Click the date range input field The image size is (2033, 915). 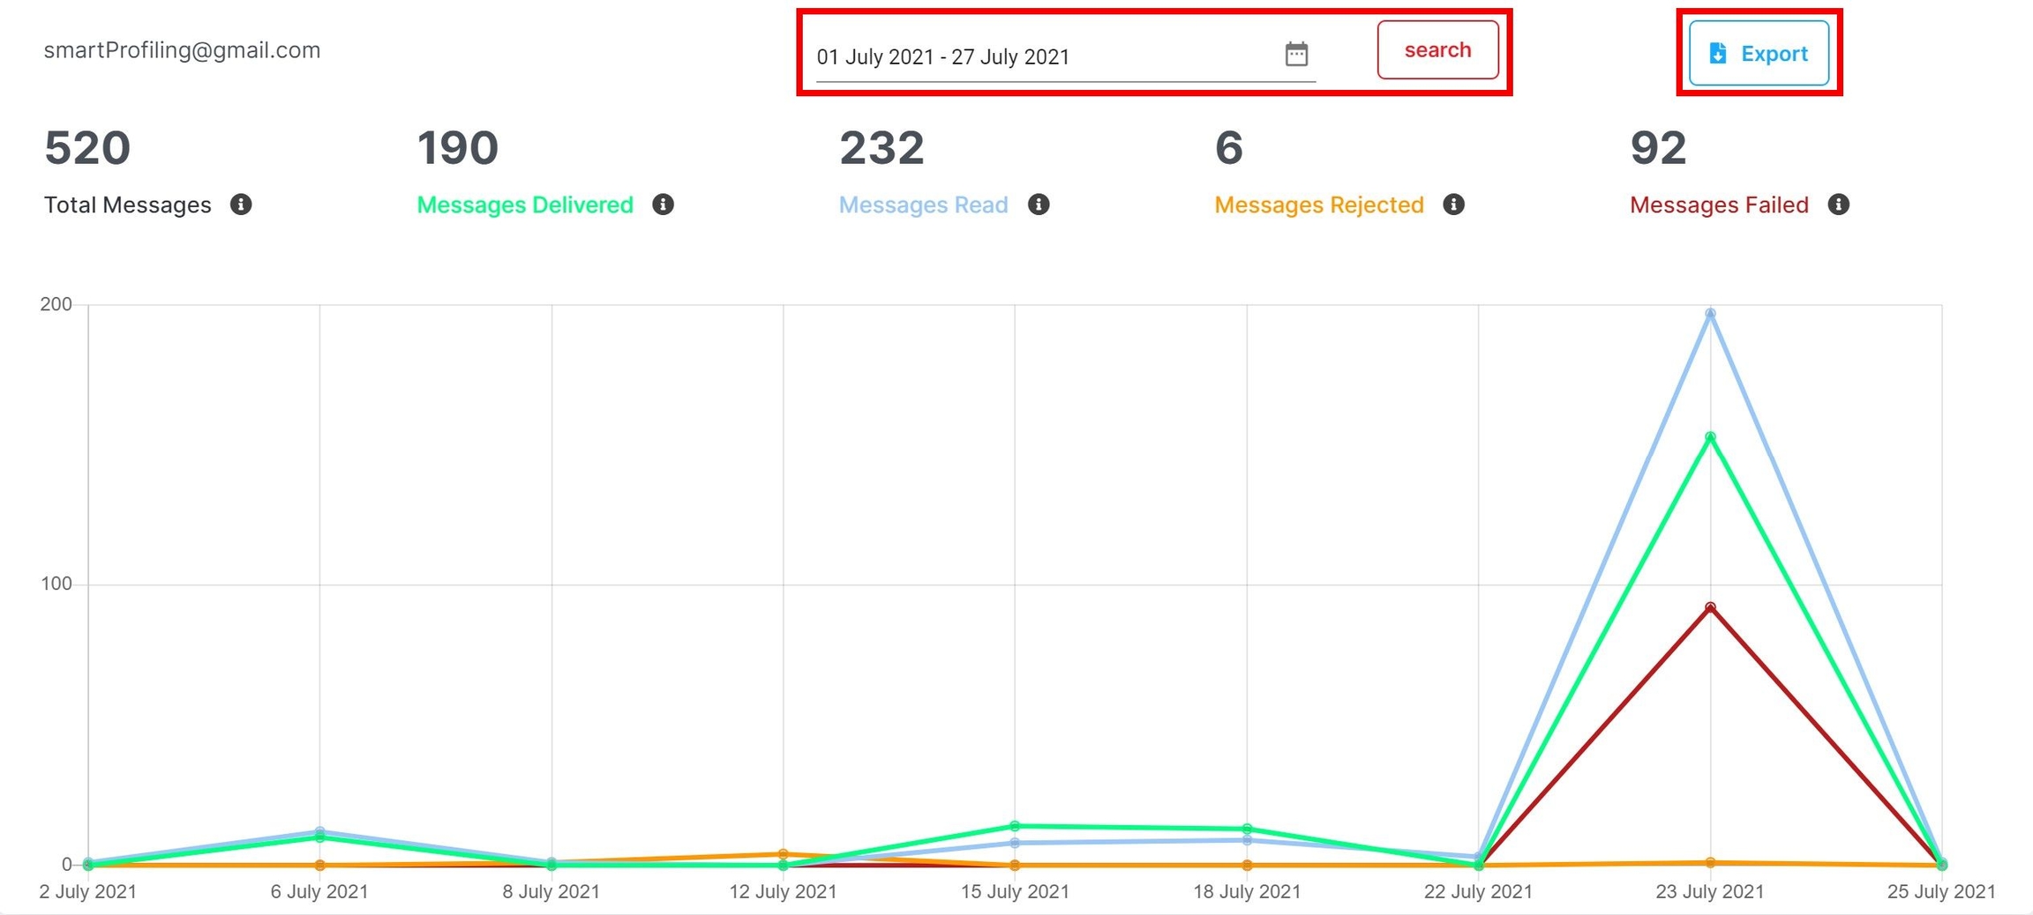point(1041,57)
